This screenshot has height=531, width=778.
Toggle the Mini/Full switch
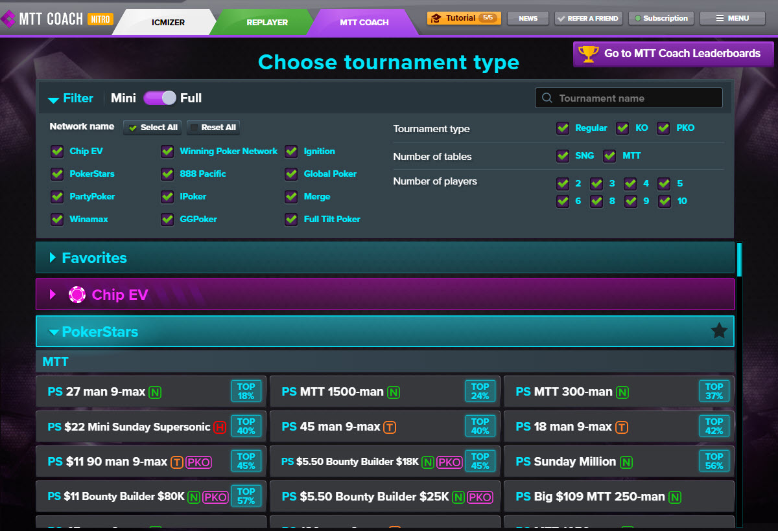(x=159, y=98)
